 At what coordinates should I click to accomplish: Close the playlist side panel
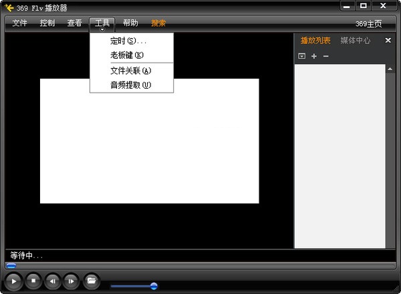click(x=388, y=41)
